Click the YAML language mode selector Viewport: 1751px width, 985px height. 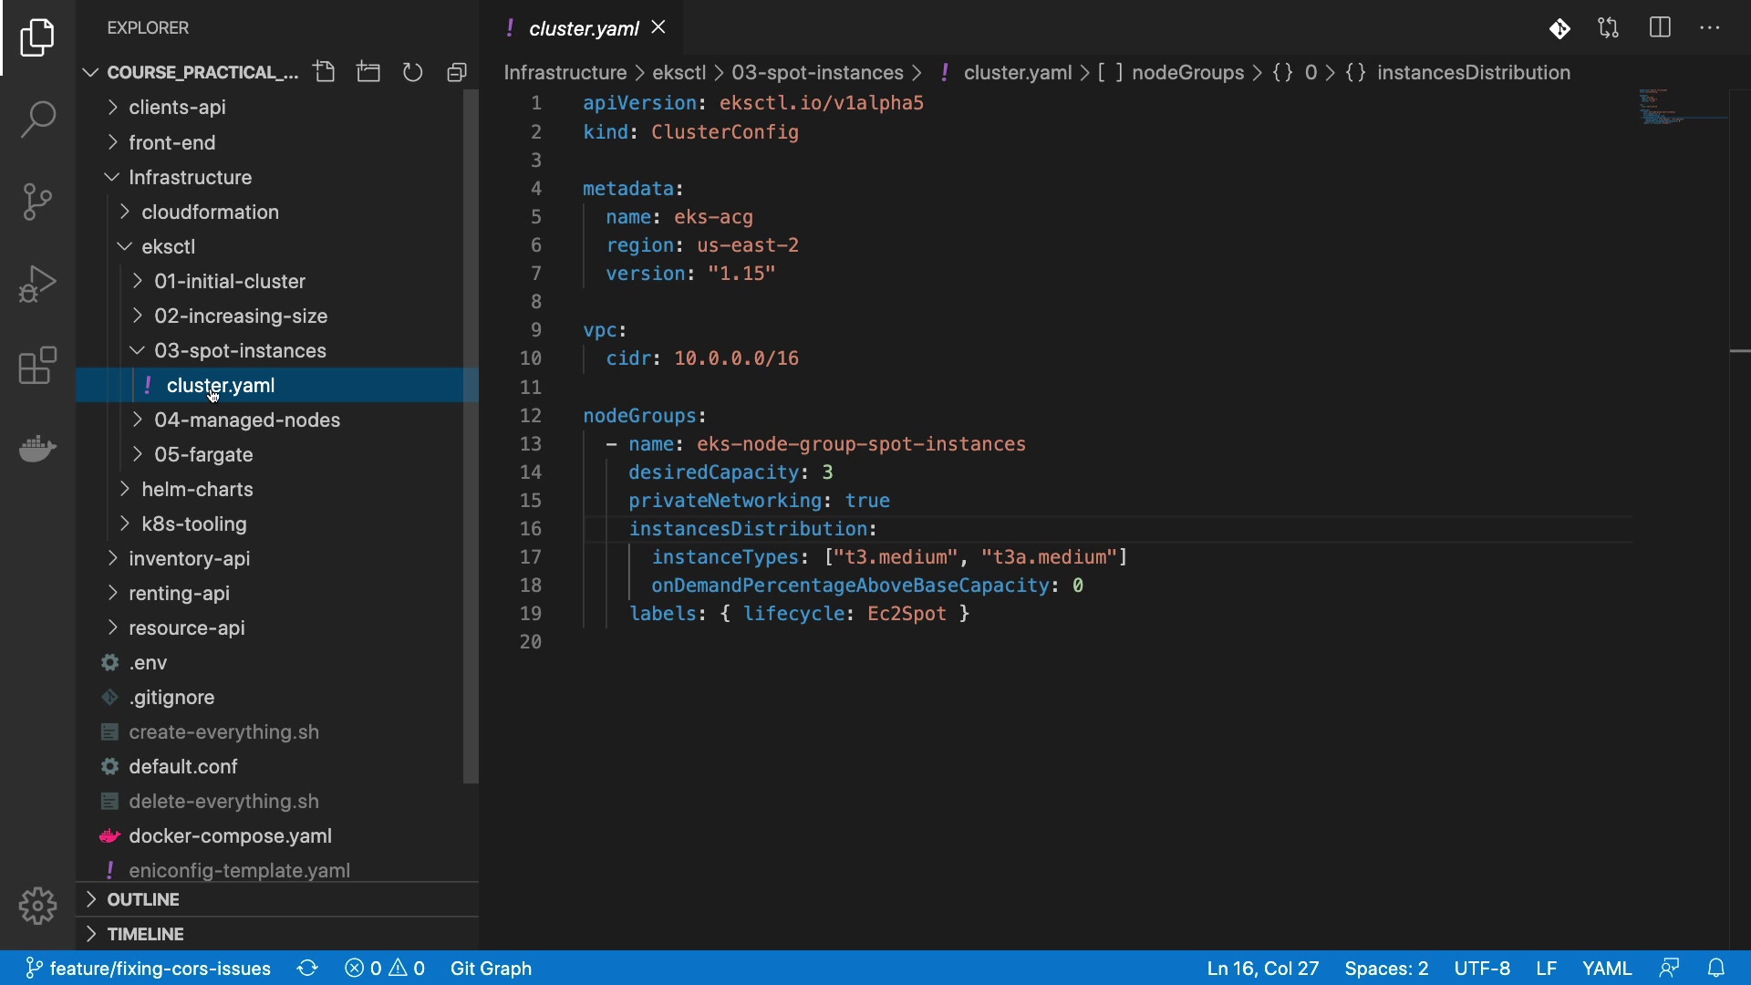[x=1606, y=969]
